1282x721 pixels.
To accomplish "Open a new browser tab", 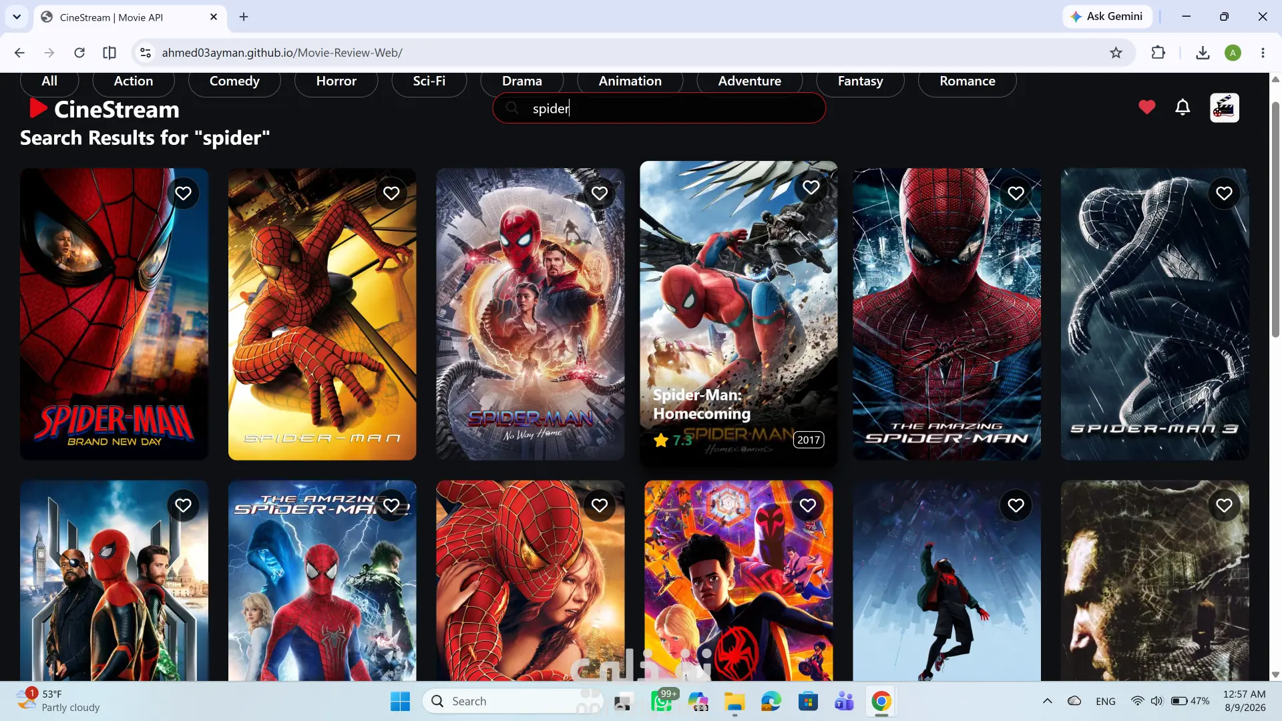I will point(244,17).
